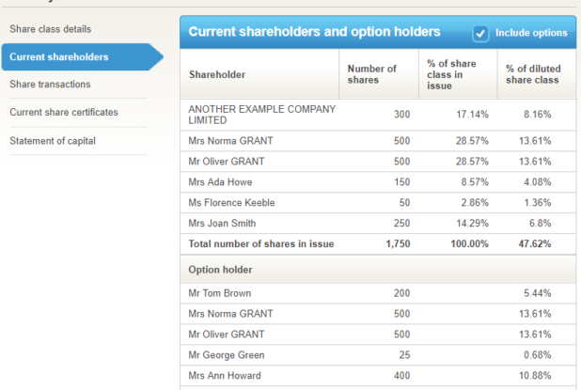Click the Current shareholders and option holders title
The image size is (581, 390).
314,32
